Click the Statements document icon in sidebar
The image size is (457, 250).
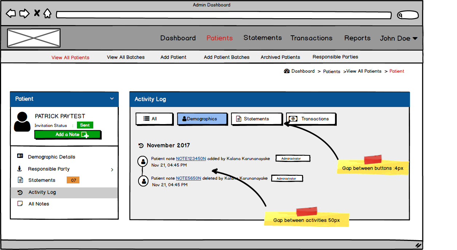(x=20, y=180)
